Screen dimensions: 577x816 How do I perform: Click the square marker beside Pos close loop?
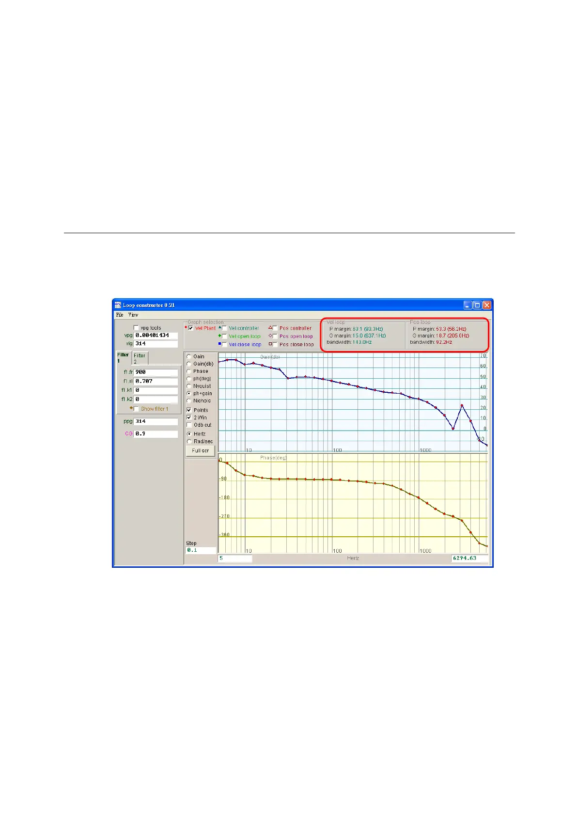[270, 344]
